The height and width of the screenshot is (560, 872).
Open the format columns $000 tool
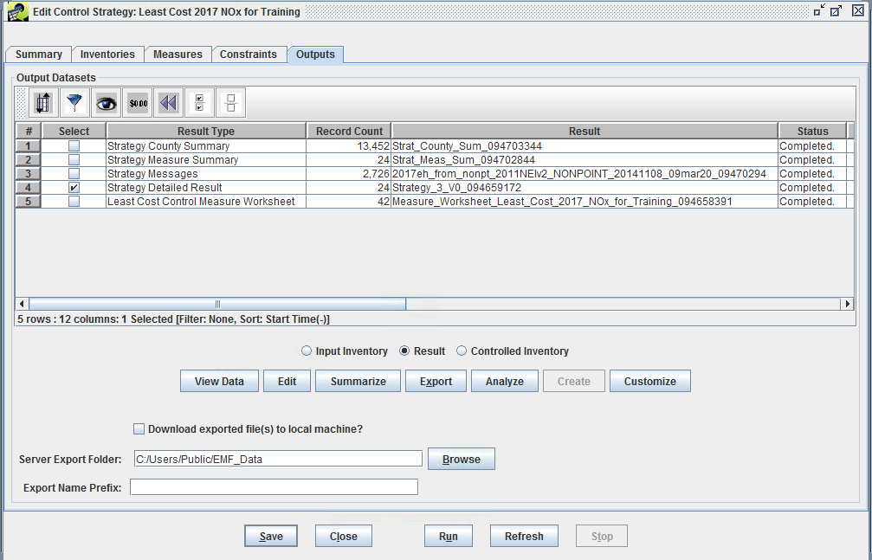(x=137, y=102)
